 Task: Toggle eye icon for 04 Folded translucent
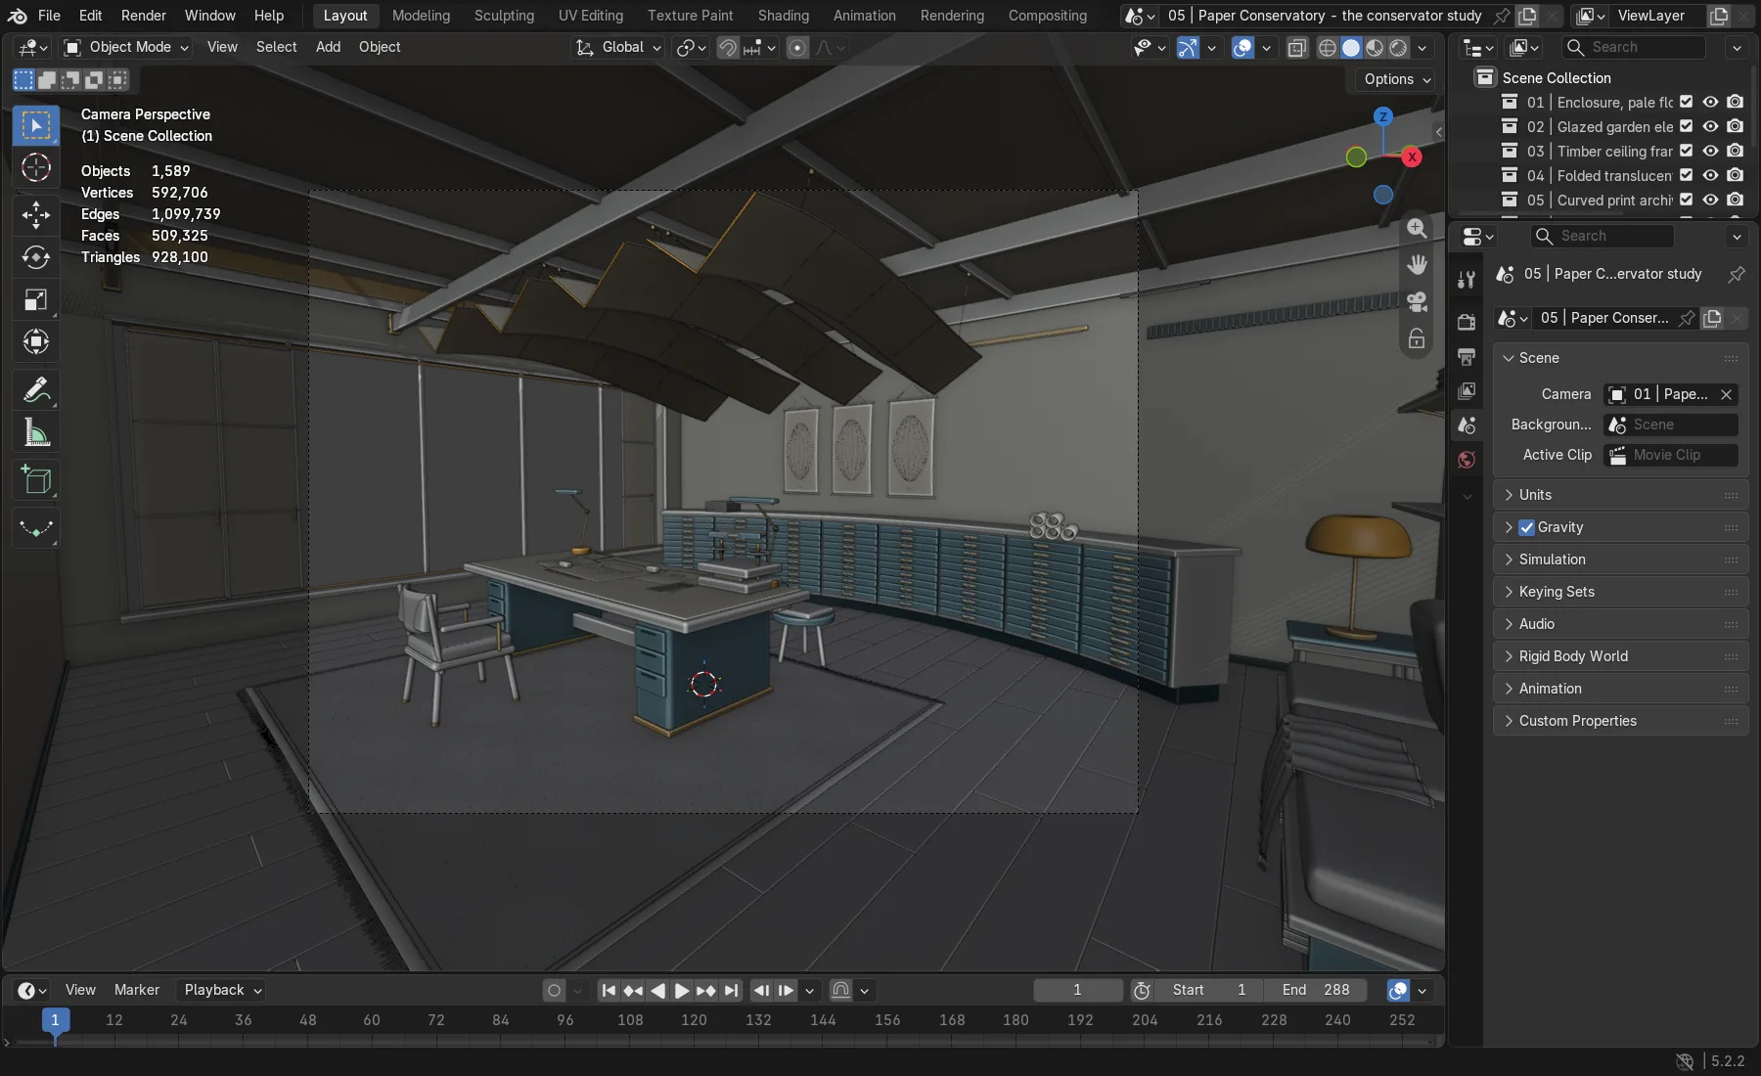pyautogui.click(x=1710, y=175)
